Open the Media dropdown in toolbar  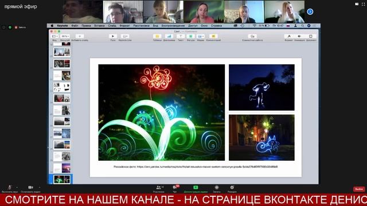pyautogui.click(x=200, y=36)
